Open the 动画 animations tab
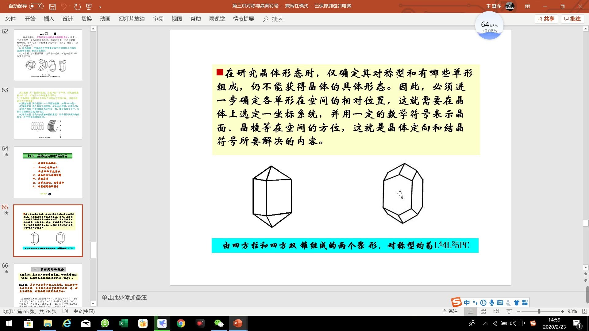This screenshot has width=589, height=331. pyautogui.click(x=105, y=19)
